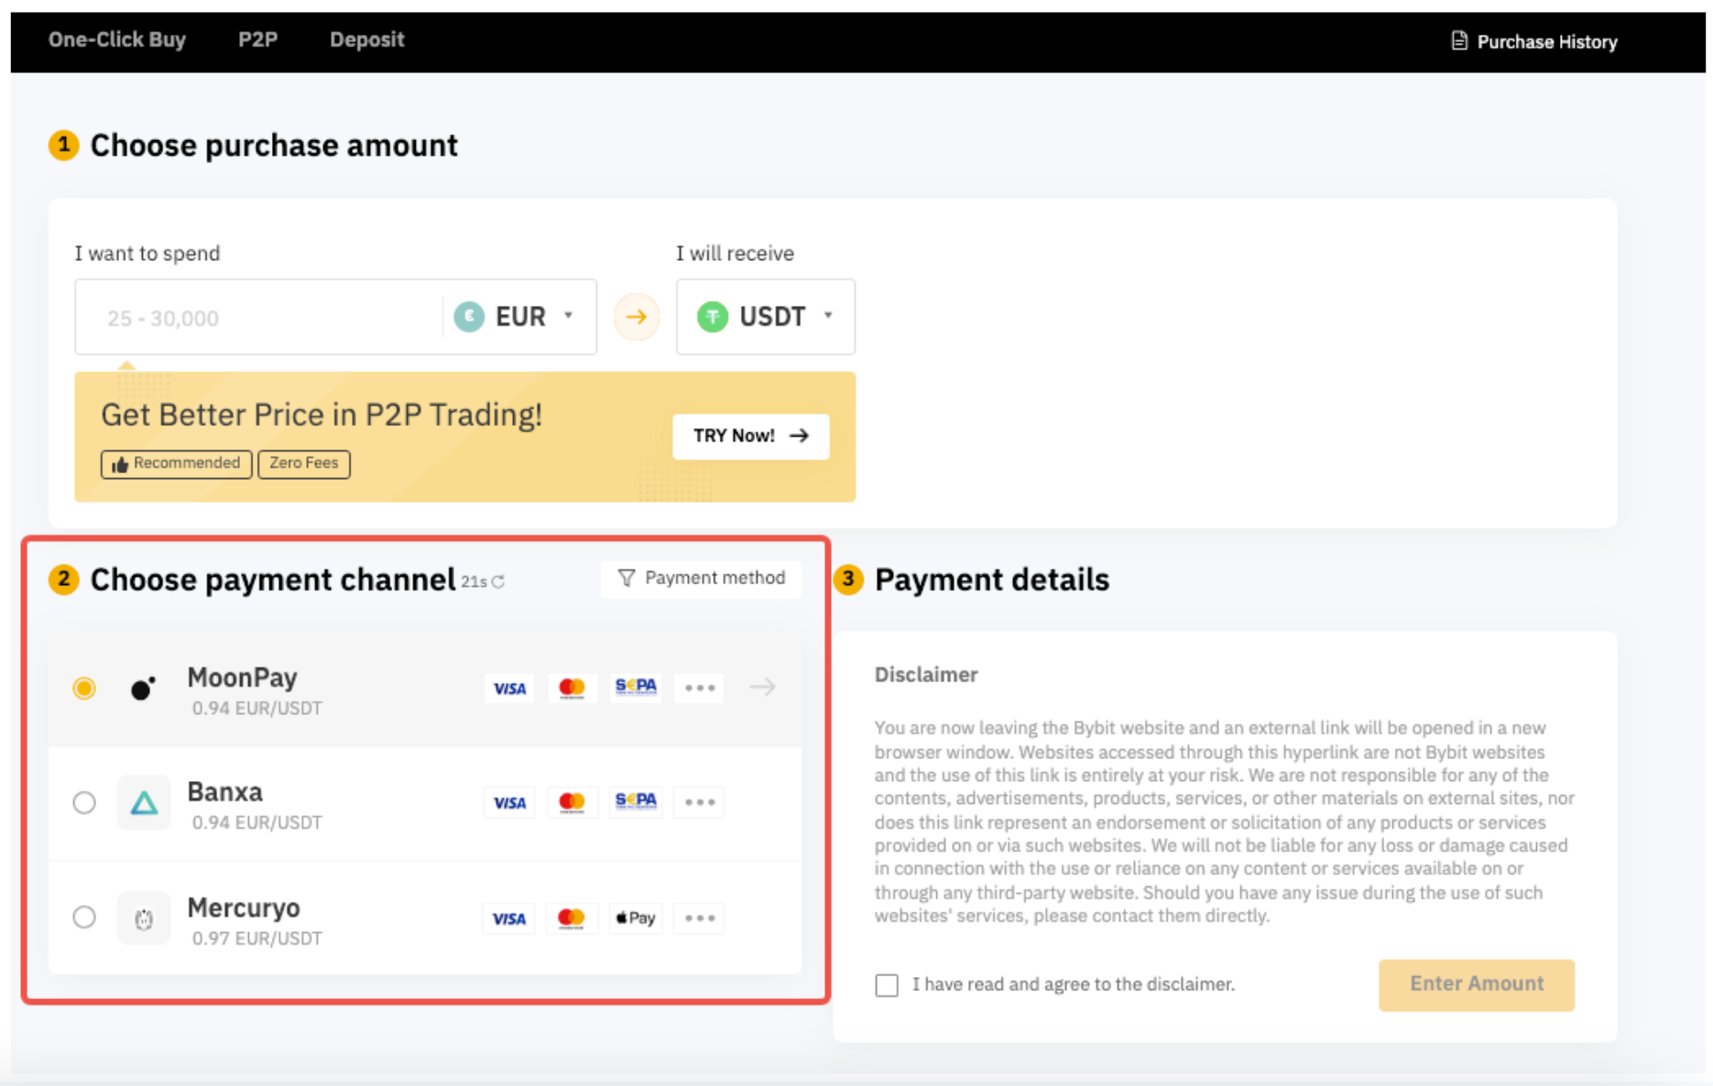Click the Zero Fees tag
This screenshot has width=1713, height=1086.
303,463
